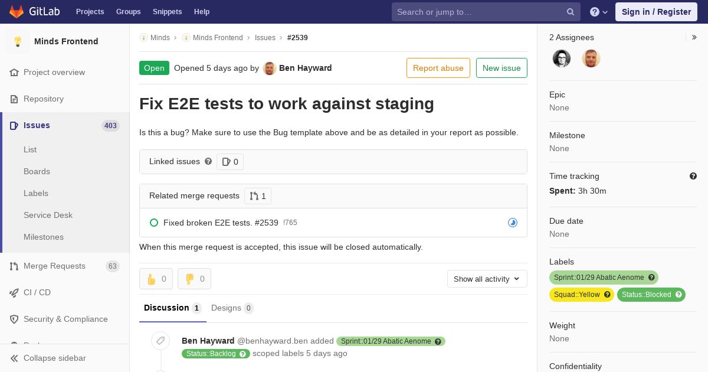Click second assignee avatar
The width and height of the screenshot is (708, 372).
[591, 58]
